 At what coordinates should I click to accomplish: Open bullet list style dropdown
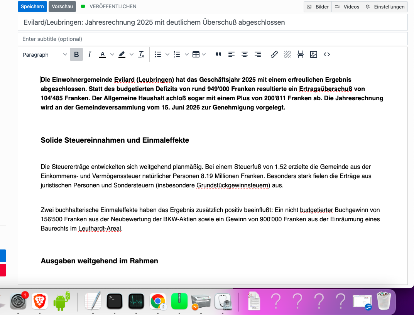pyautogui.click(x=167, y=54)
